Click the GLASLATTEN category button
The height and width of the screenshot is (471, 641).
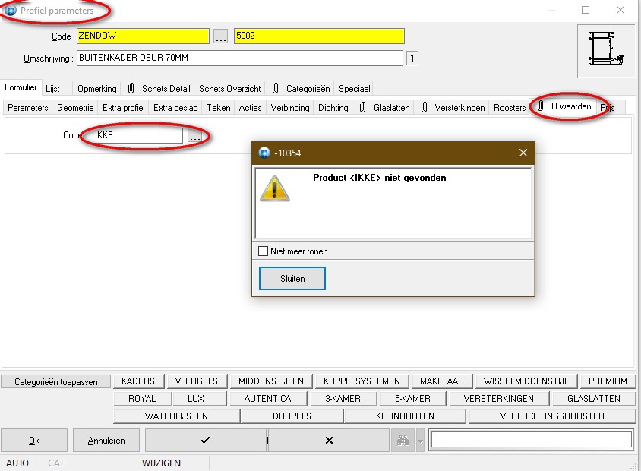594,399
